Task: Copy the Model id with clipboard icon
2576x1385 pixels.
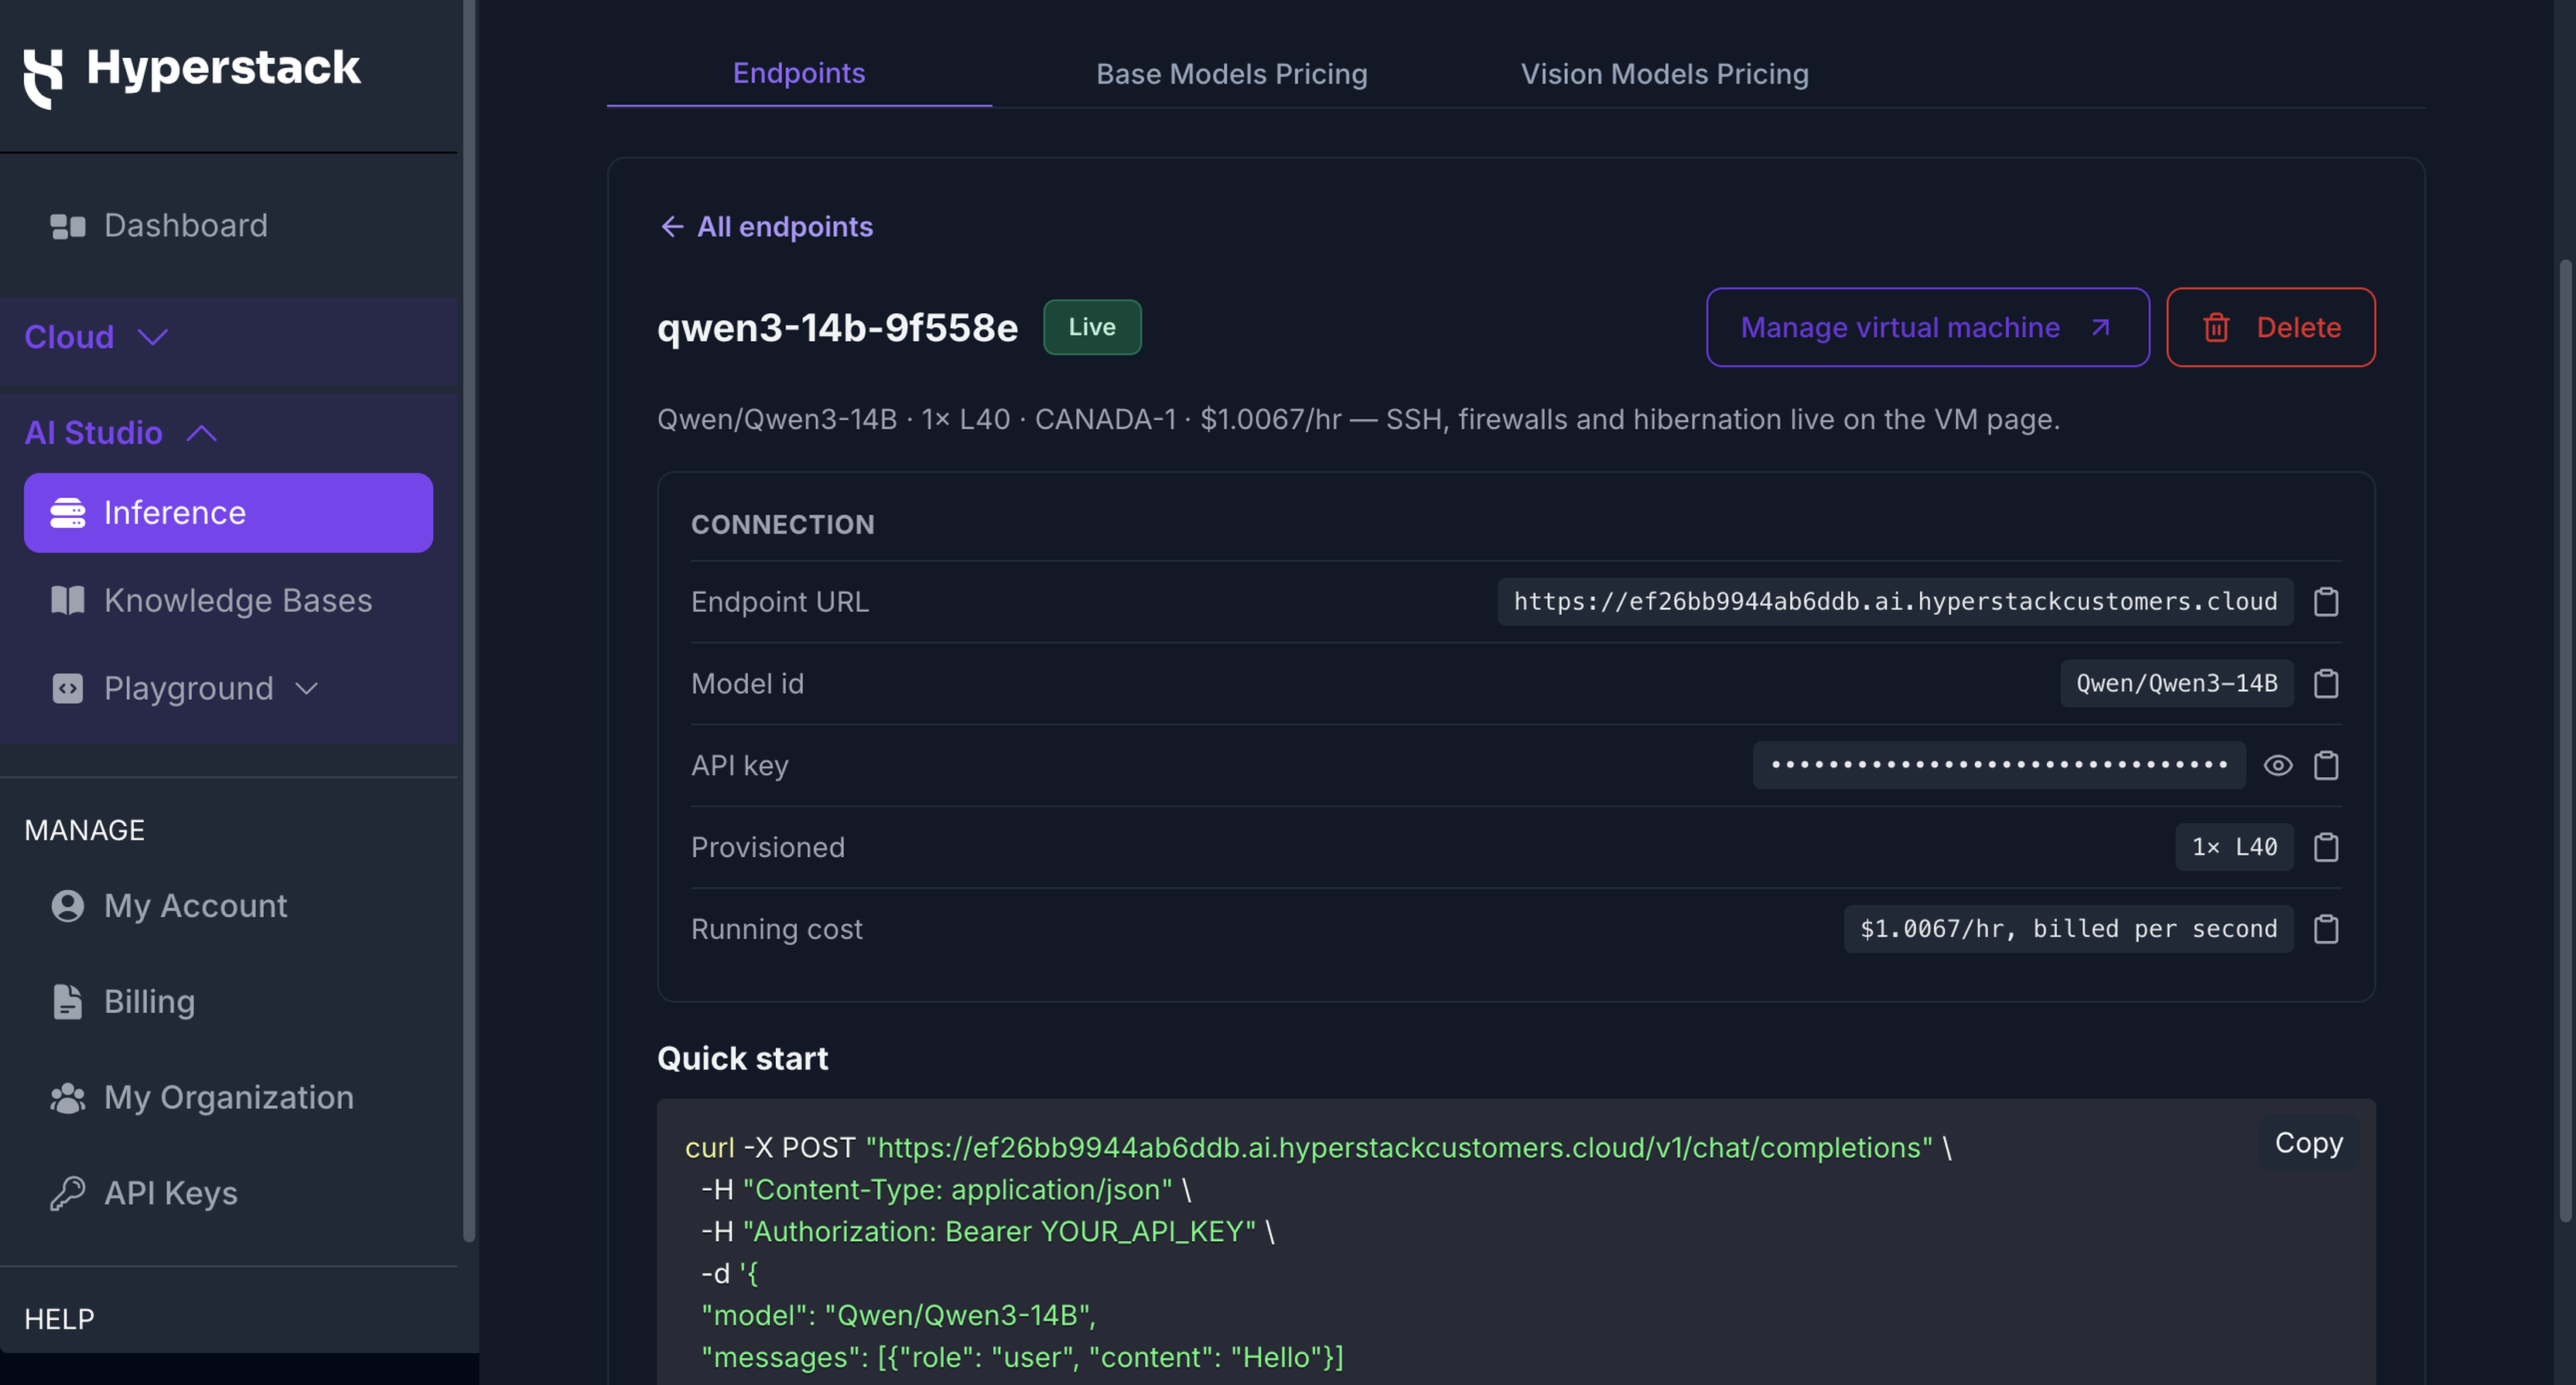Action: point(2326,683)
